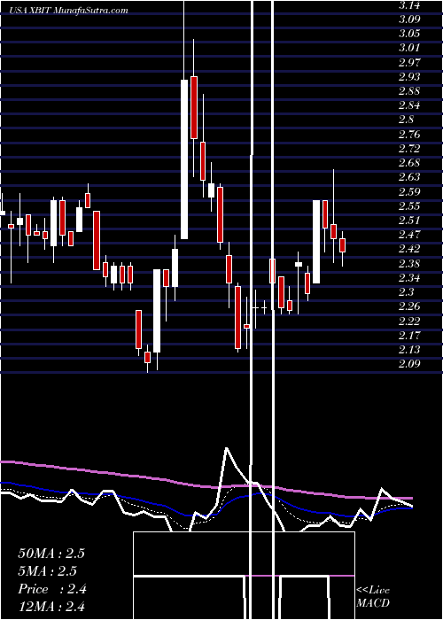Click the 2.3 price axis label
443x620 pixels.
(x=407, y=291)
